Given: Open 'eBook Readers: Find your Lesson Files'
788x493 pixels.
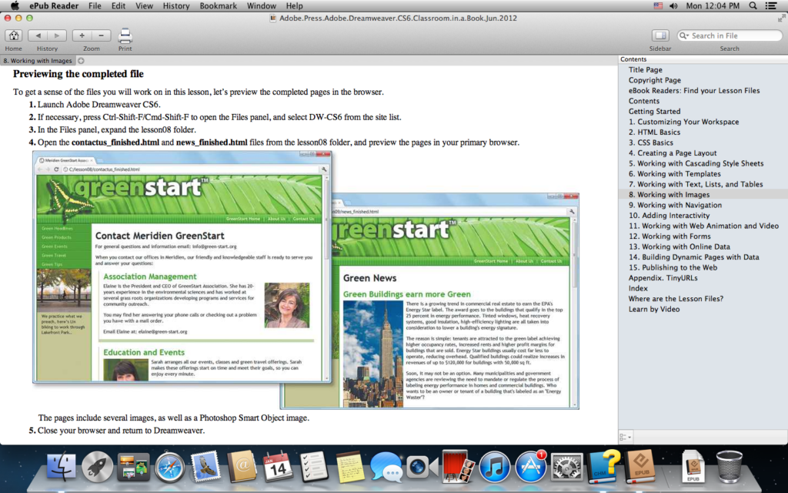Looking at the screenshot, I should click(x=694, y=91).
